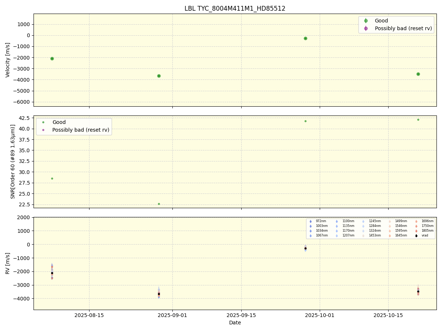Click the 1324nm legend marker
Image resolution: width=442 pixels, height=331 pixels.
[x=363, y=231]
